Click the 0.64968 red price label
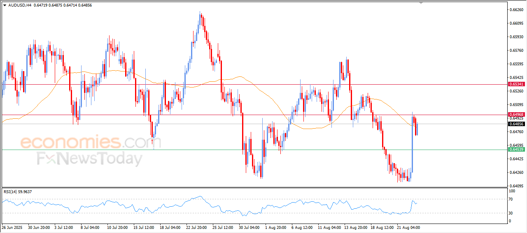Image resolution: width=527 pixels, height=233 pixels. pos(516,114)
